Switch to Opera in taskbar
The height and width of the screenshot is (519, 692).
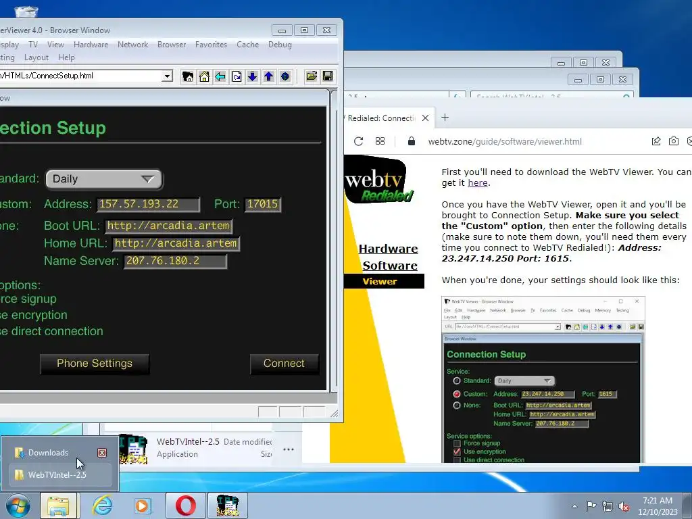tap(186, 505)
